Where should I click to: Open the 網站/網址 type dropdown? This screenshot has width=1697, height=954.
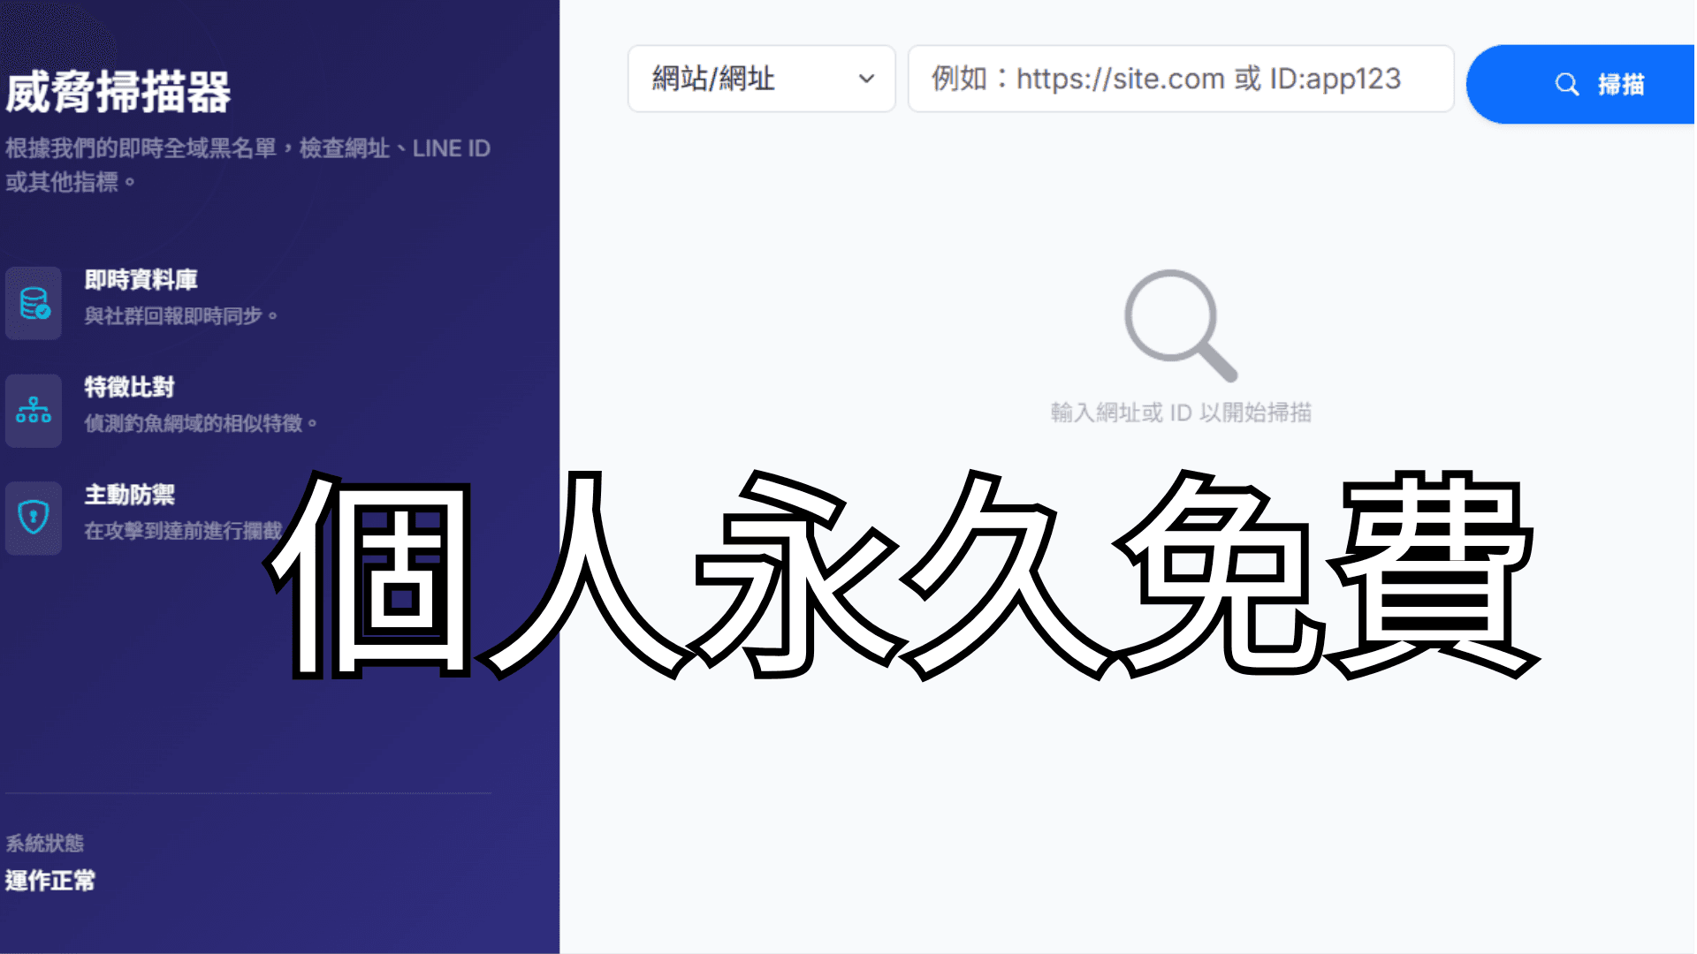pos(760,79)
